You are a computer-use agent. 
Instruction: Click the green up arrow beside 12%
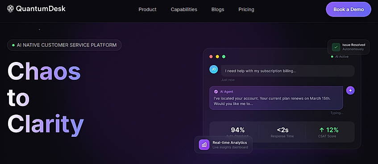tap(321, 130)
